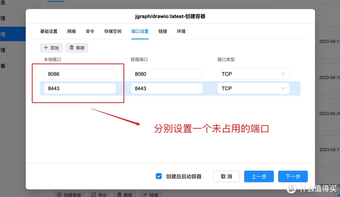
Task: Open the 命令 tab
Action: [90, 31]
